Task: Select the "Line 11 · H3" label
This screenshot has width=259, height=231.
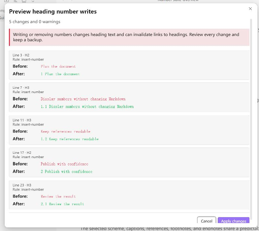Action: click(x=22, y=120)
